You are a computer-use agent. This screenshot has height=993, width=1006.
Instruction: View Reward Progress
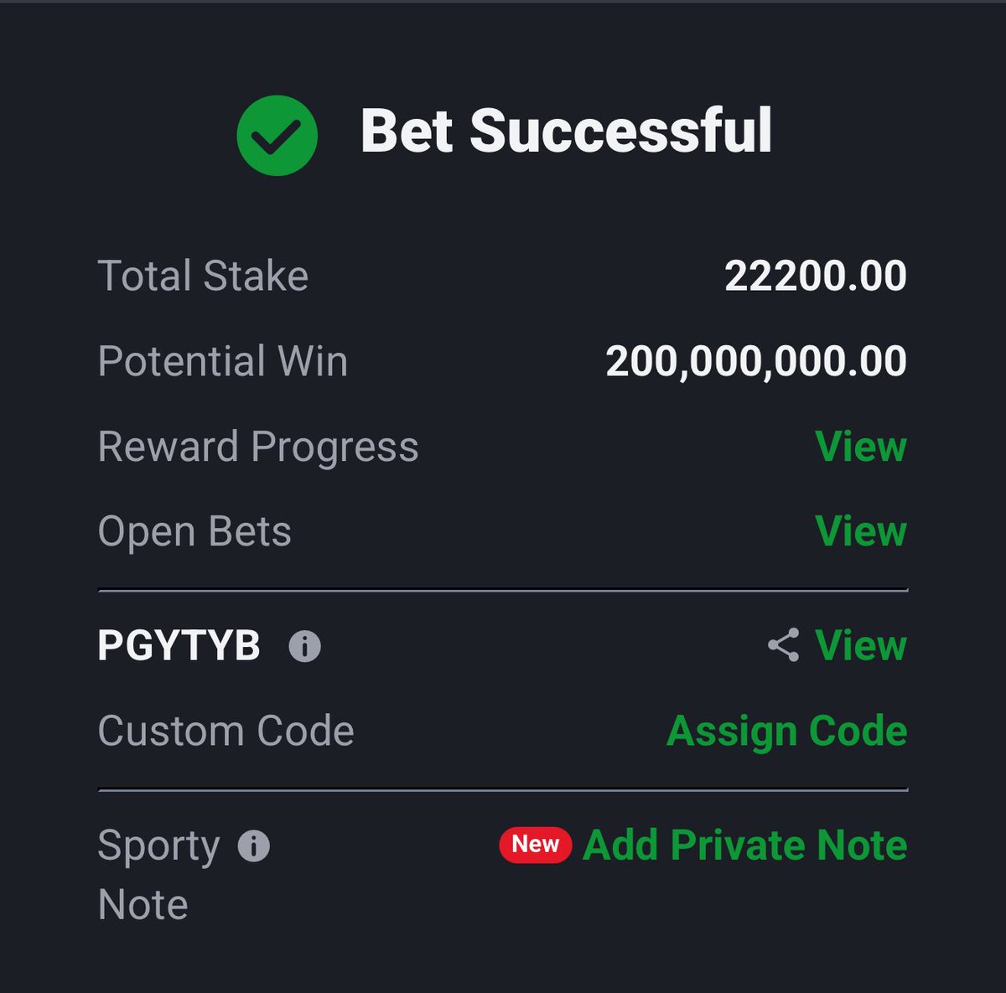point(861,446)
